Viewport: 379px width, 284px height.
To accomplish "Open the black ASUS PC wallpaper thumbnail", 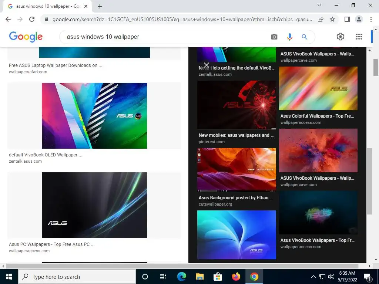I will pos(94,205).
